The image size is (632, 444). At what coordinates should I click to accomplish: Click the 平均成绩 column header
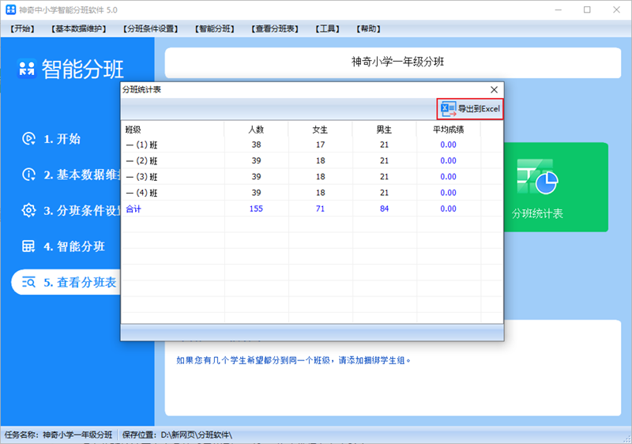(x=448, y=129)
